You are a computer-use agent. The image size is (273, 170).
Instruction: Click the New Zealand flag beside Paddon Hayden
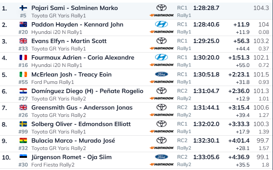[23, 24]
